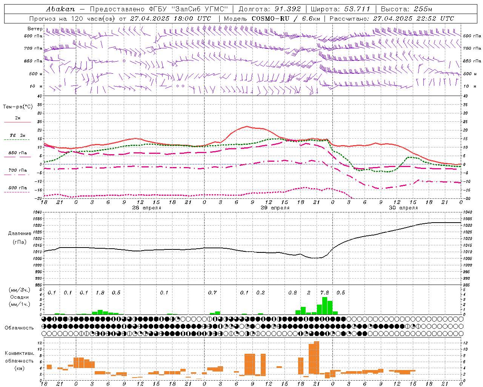
Task: Click the 30 апреля date label
Action: (403, 208)
